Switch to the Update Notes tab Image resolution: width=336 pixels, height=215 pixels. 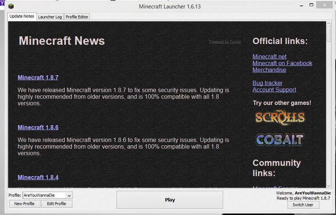(x=22, y=16)
